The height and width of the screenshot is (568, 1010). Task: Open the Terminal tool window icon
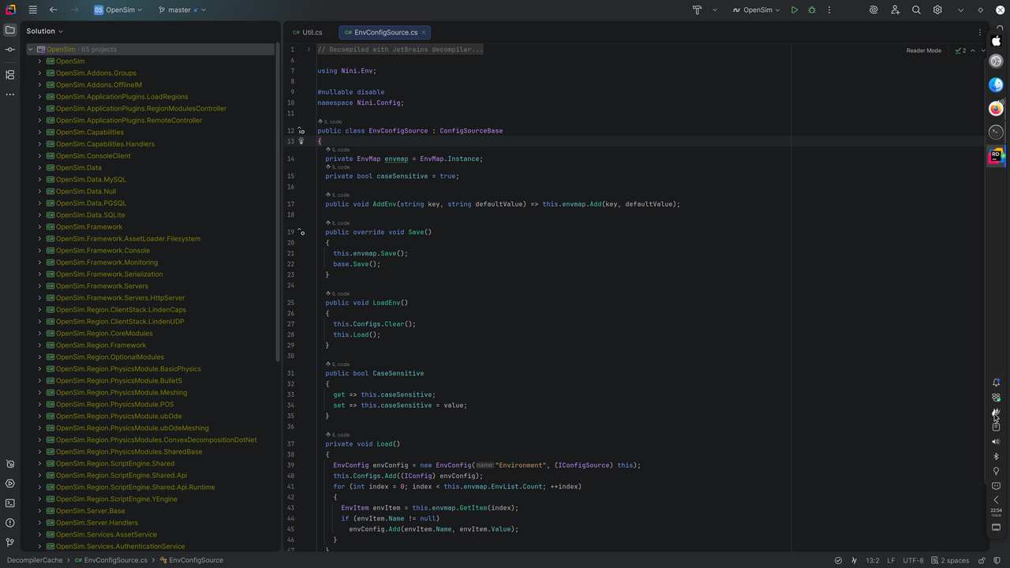10,503
